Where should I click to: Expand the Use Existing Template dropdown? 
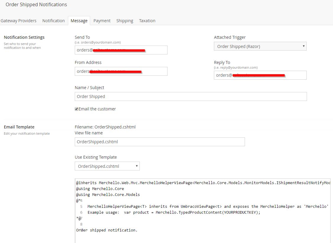pyautogui.click(x=107, y=166)
